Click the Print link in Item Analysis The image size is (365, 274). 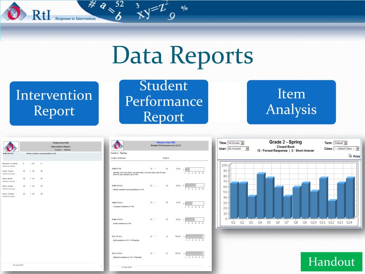[356, 156]
